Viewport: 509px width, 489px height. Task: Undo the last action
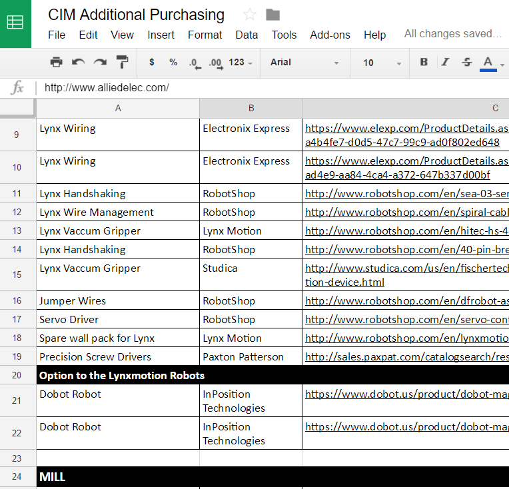(x=78, y=62)
